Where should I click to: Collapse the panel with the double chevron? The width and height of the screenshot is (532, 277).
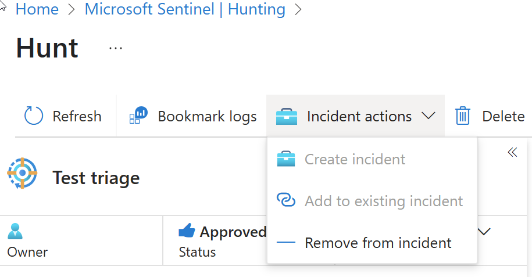[x=512, y=152]
